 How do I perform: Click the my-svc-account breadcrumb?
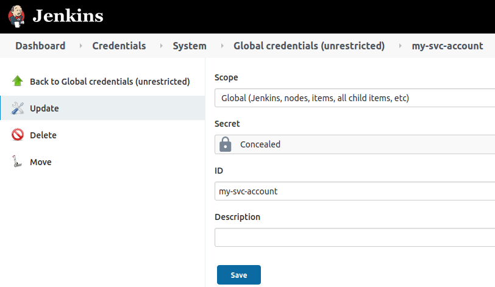tap(447, 46)
